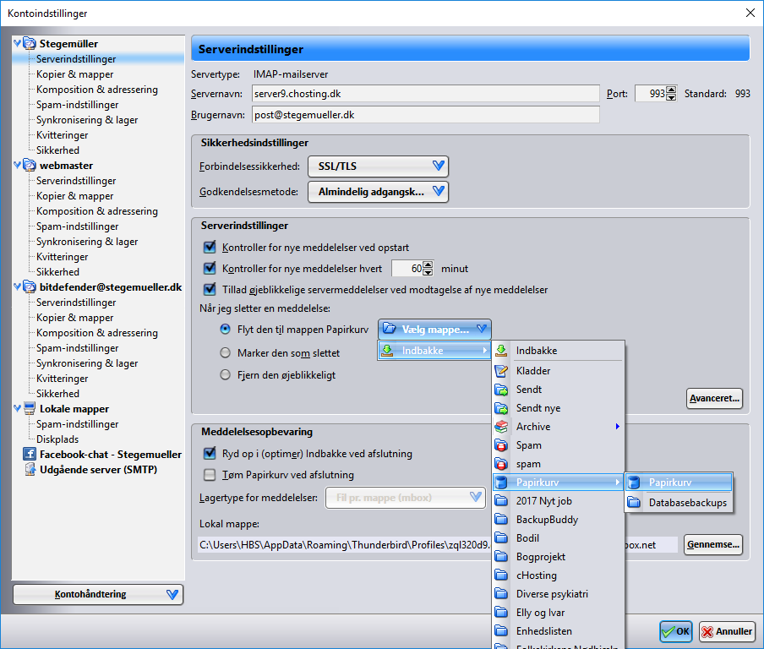Collapse the webmaster account tree

(x=17, y=165)
